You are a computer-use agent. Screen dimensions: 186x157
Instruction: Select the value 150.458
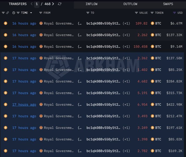pos(140,47)
